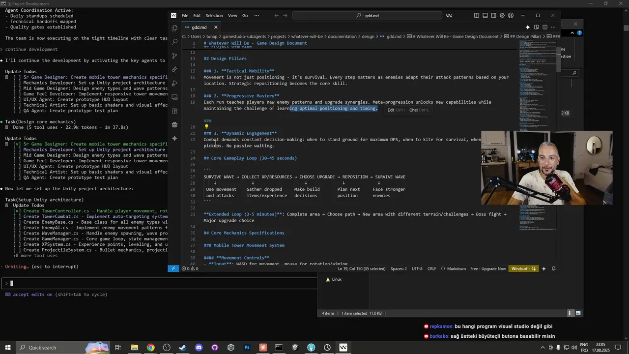Open Markdown preview to the side
This screenshot has height=354, width=629.
pyautogui.click(x=537, y=27)
